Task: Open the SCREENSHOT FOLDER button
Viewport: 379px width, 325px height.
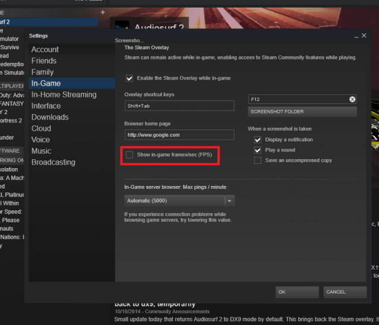Action: point(302,112)
